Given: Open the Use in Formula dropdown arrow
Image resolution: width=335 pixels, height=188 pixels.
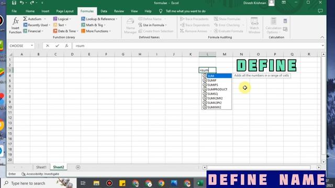Looking at the screenshot, I should pos(166,25).
